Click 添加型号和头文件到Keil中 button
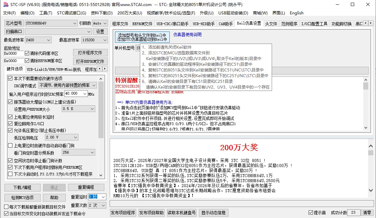This screenshot has height=218, width=376. [142, 37]
